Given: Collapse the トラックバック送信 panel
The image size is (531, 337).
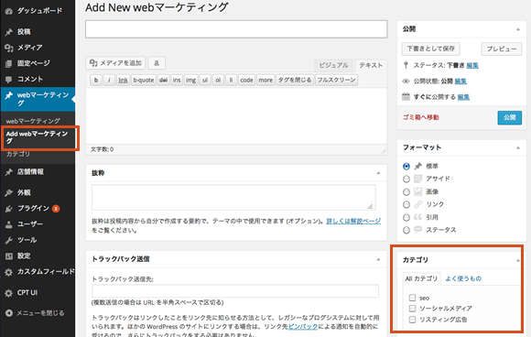Looking at the screenshot, I should click(378, 259).
